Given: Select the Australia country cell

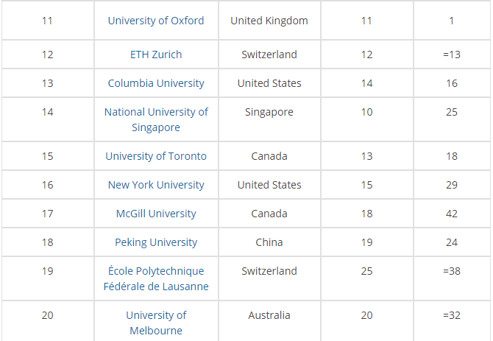Looking at the screenshot, I should (x=269, y=315).
